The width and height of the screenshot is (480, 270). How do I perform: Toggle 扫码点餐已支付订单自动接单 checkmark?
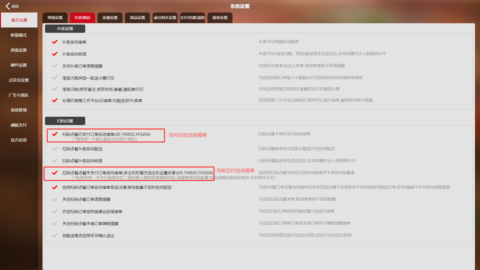(x=55, y=134)
